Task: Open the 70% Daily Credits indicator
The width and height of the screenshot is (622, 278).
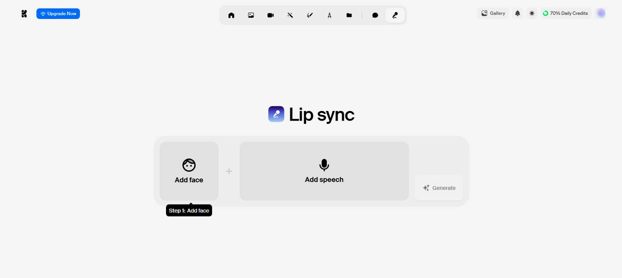Action: point(565,13)
